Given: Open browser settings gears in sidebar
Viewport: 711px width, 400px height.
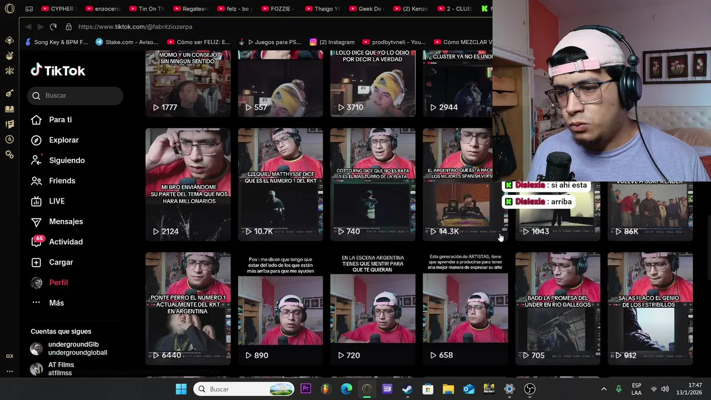Looking at the screenshot, I should click(9, 154).
